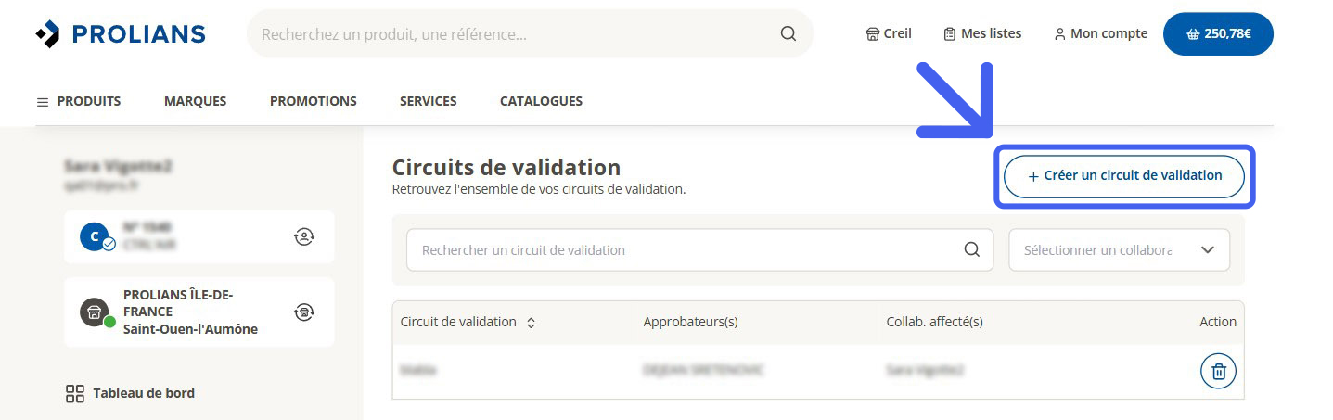This screenshot has width=1333, height=420.
Task: Change agency with swap icon near Saint-Ouen-l'Aumône
Action: (303, 312)
